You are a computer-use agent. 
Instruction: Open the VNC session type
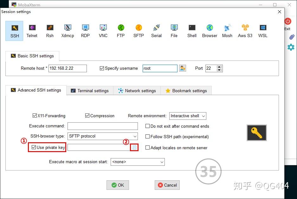click(x=103, y=30)
